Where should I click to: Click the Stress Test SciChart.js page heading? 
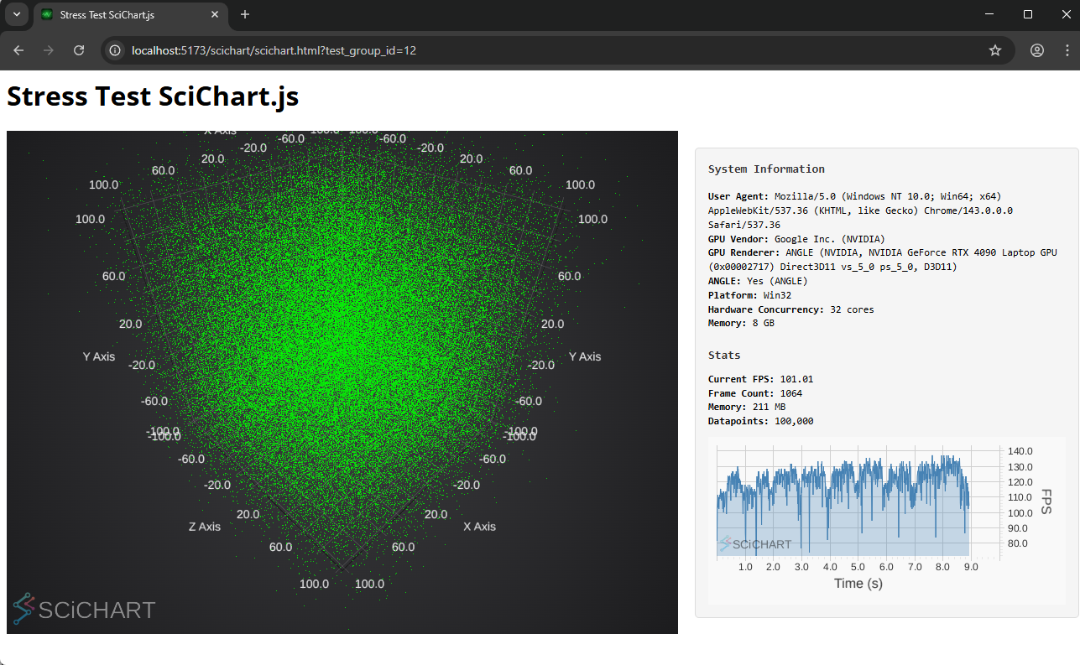coord(153,96)
